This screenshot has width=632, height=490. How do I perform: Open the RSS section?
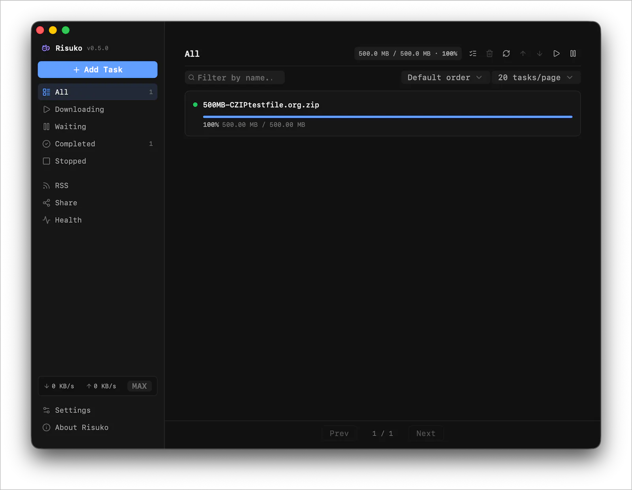coord(98,186)
